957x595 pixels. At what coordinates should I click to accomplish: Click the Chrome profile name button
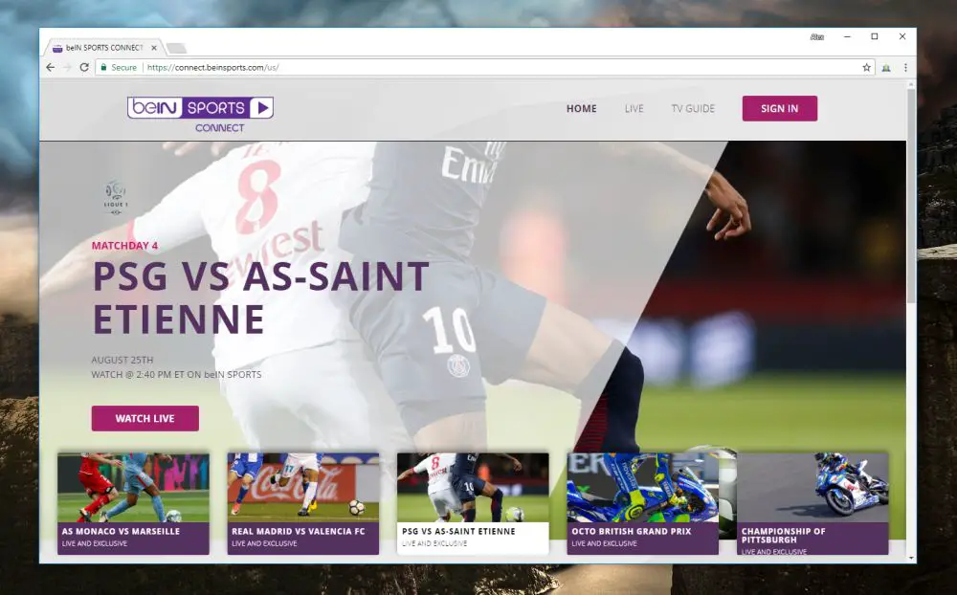click(816, 37)
